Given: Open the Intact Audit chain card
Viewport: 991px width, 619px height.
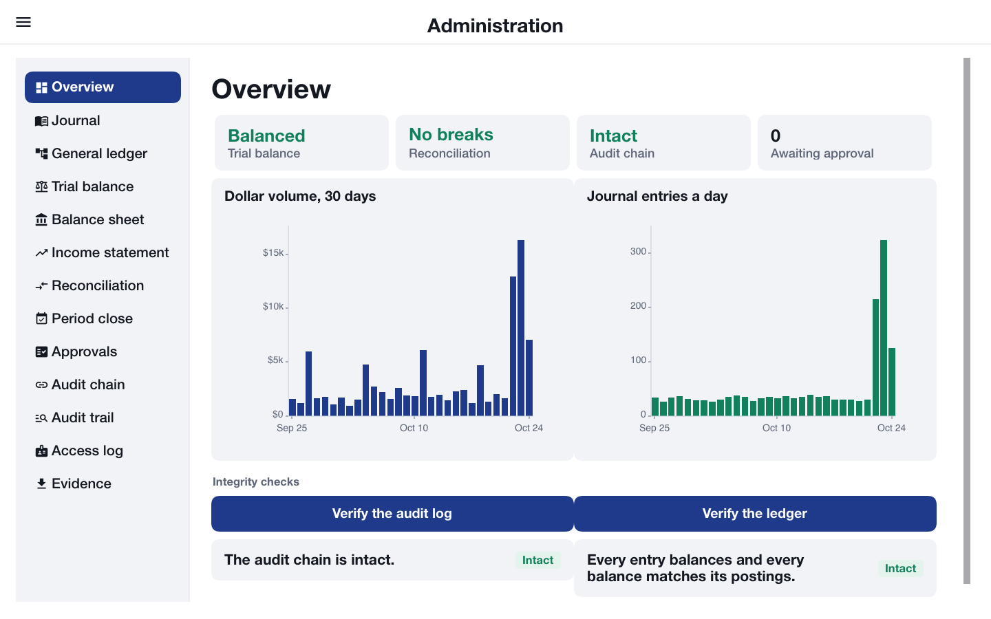Looking at the screenshot, I should (x=663, y=143).
